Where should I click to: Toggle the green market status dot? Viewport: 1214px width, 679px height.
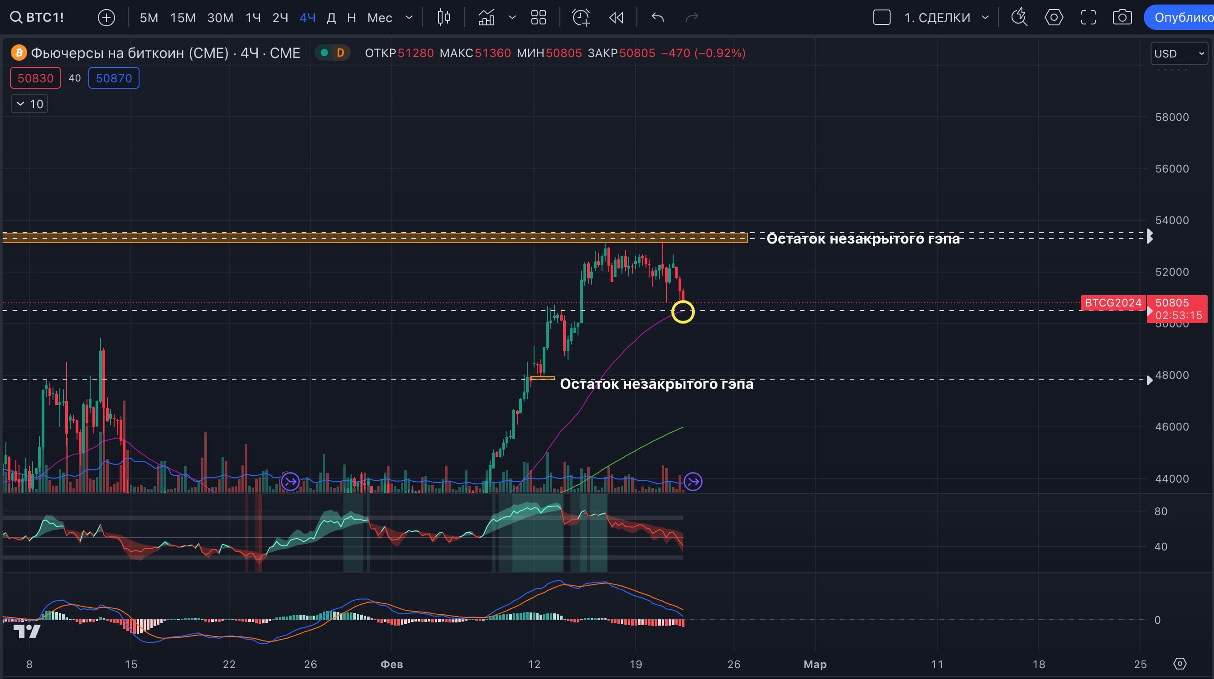pos(324,53)
